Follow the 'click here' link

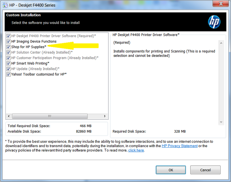tap(136, 150)
